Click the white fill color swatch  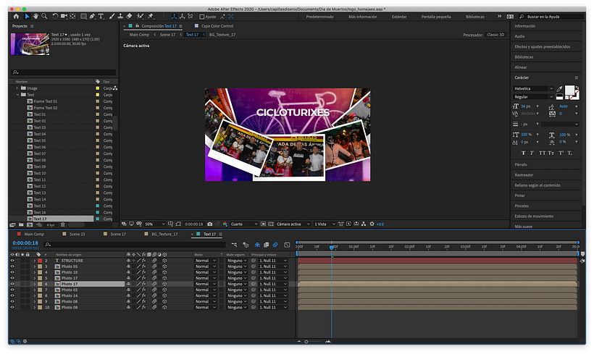coord(569,90)
